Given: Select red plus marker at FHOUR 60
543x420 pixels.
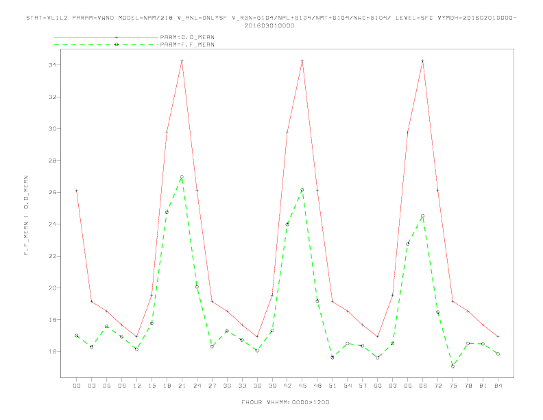Looking at the screenshot, I should pos(378,336).
